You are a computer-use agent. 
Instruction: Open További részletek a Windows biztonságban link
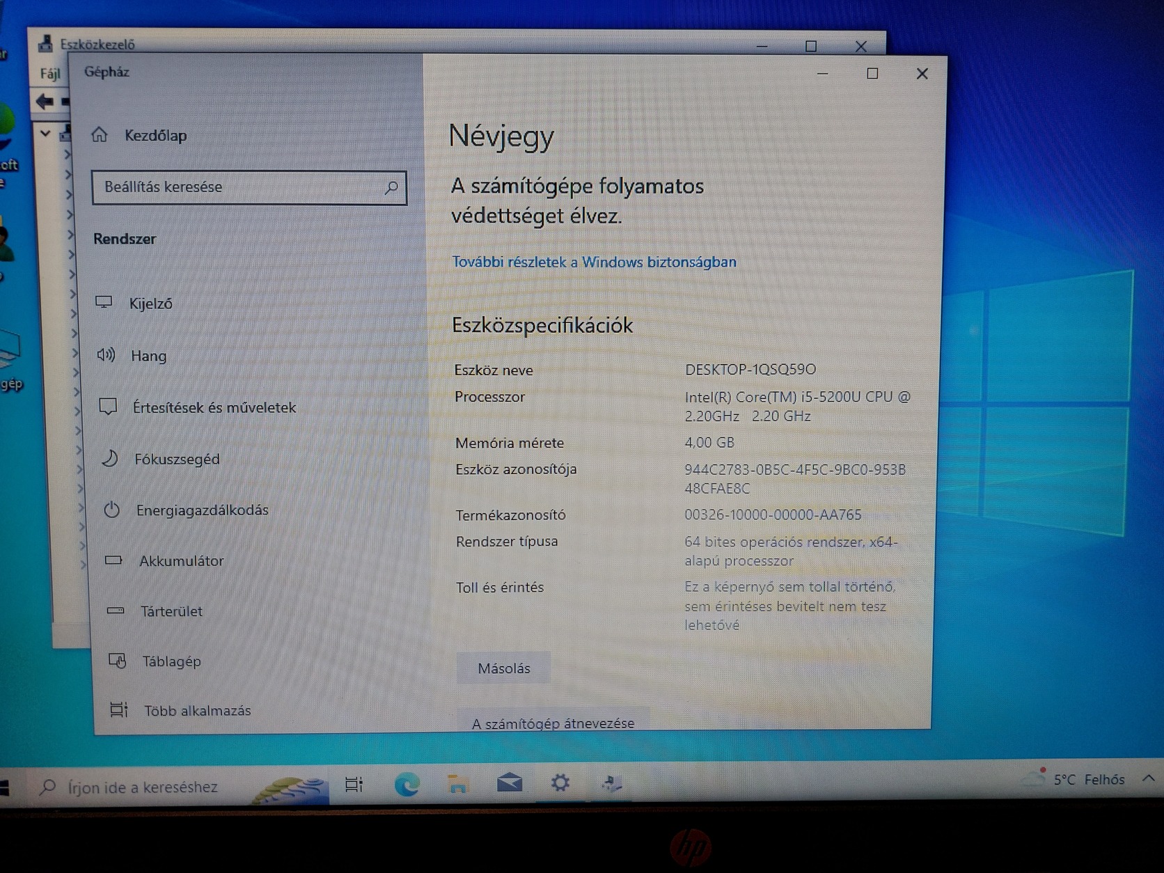click(594, 262)
